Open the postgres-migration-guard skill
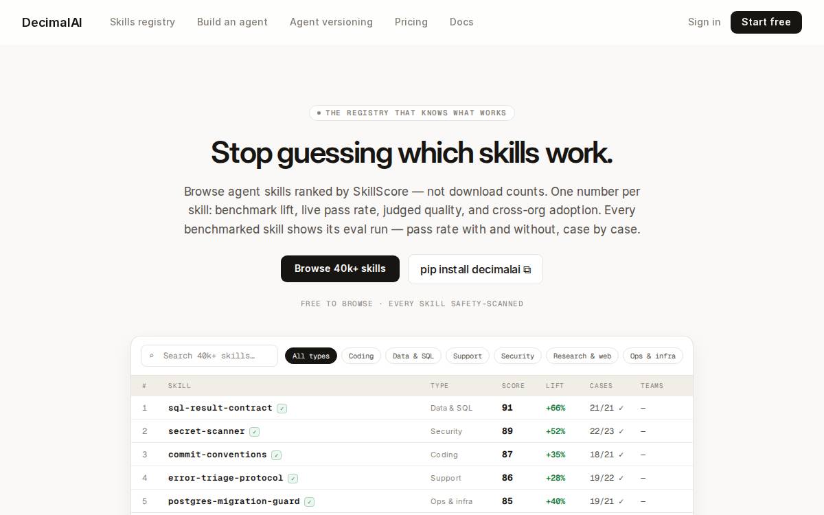The image size is (824, 515). click(234, 501)
